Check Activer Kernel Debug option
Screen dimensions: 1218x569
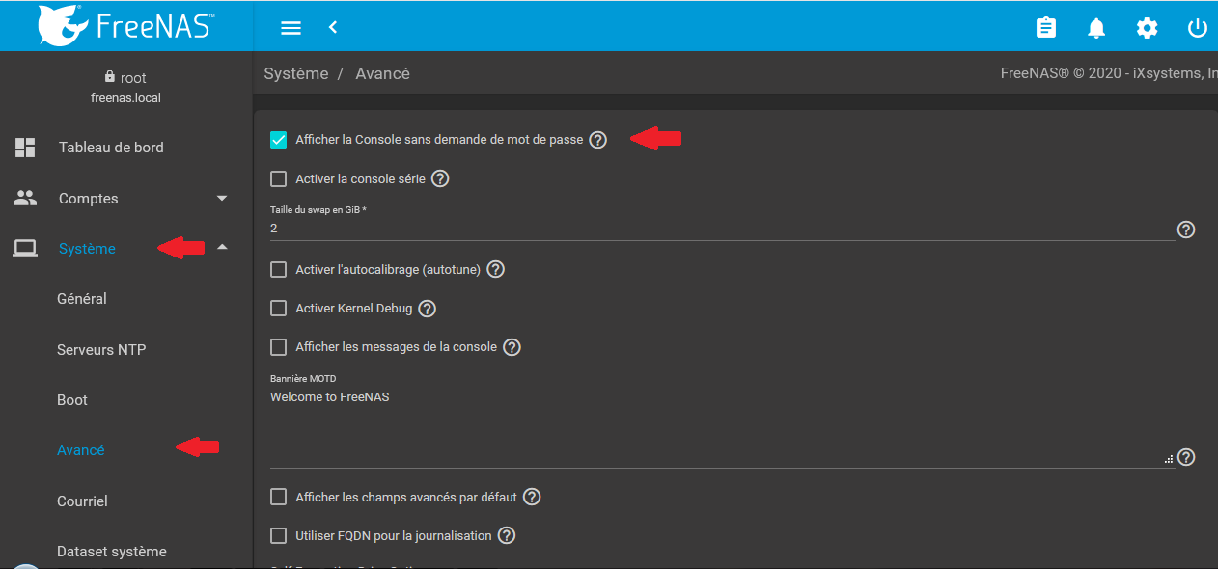point(279,309)
